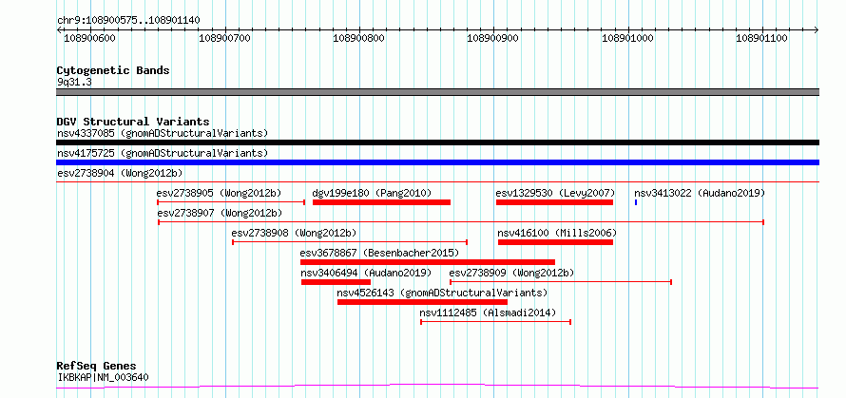Open the esv2738908 (Wong2012b) label
Screen dimensions: 846x398
pyautogui.click(x=294, y=233)
